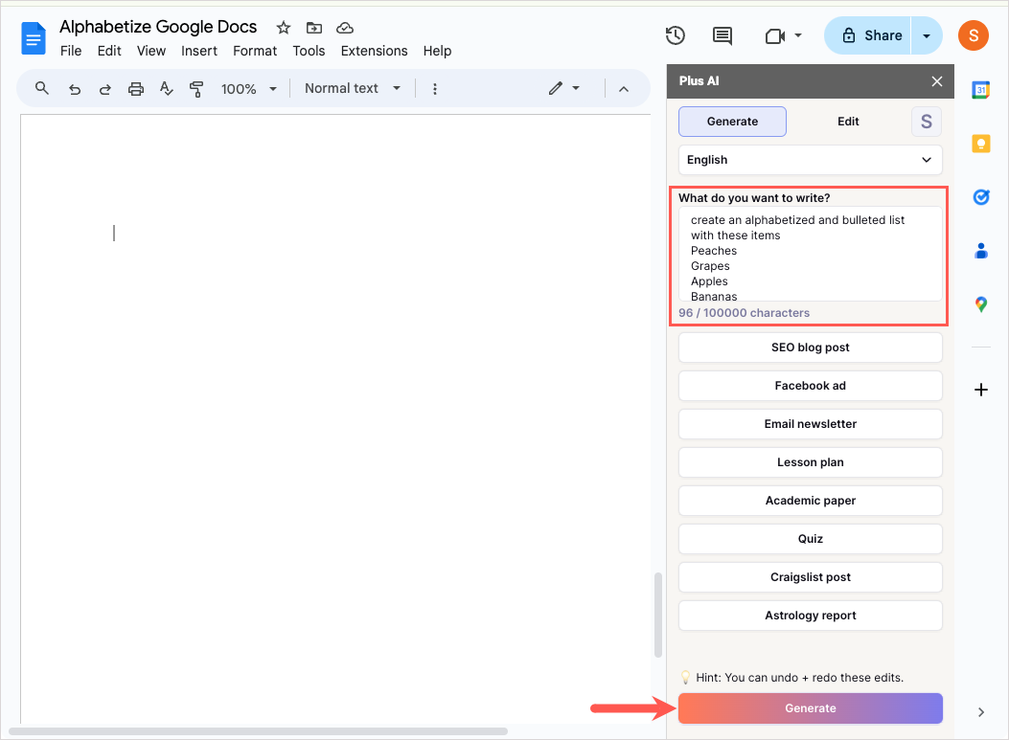Switch to the Edit tab in Plus AI
The height and width of the screenshot is (740, 1009).
(848, 122)
